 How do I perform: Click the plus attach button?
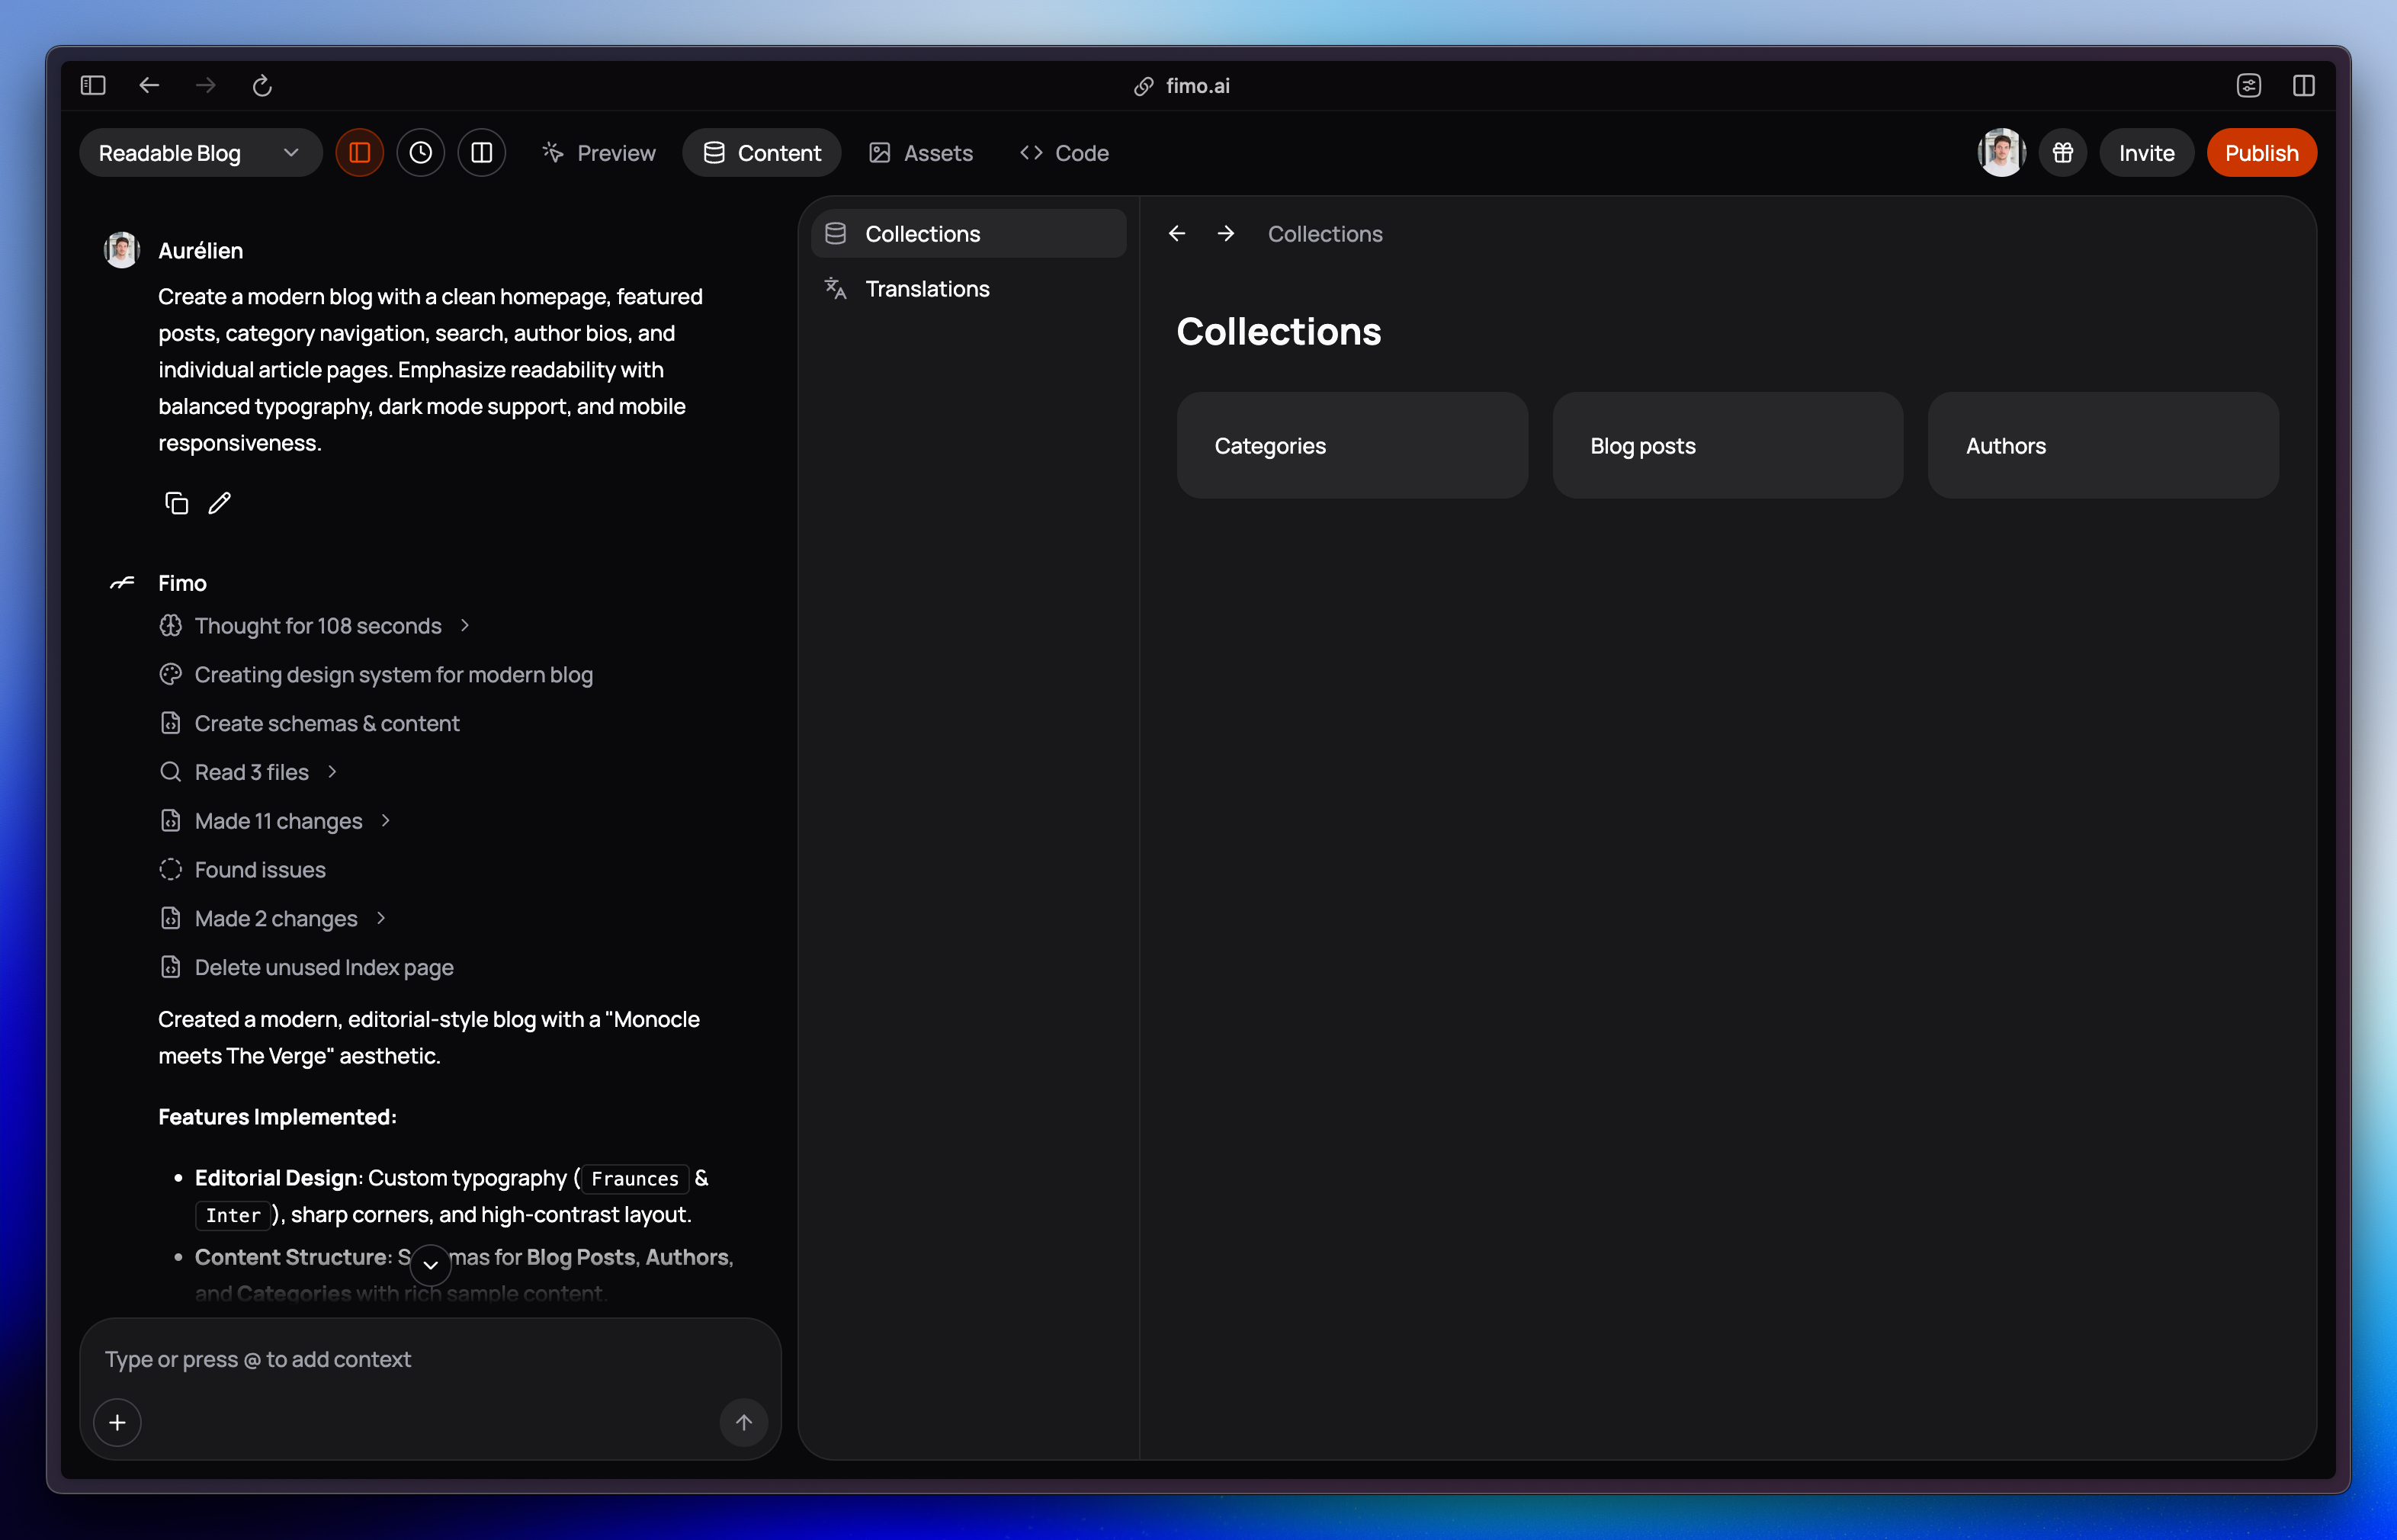[118, 1422]
